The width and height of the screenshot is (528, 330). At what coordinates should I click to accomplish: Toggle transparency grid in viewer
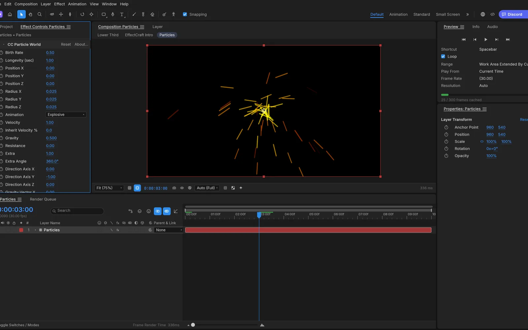pos(233,188)
